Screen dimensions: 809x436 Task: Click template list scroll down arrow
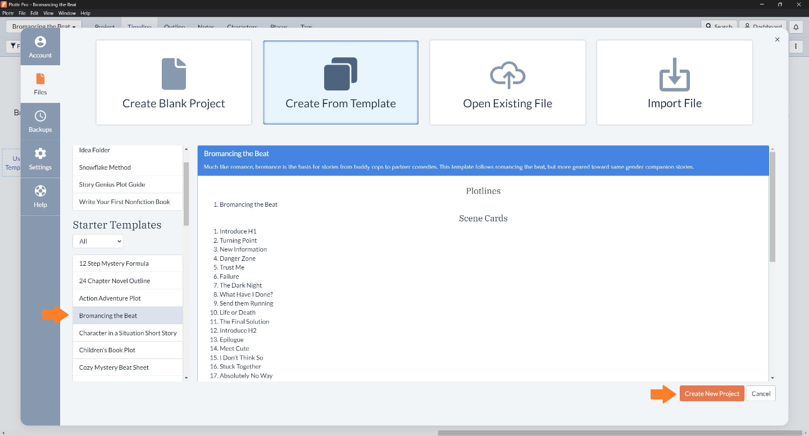coord(187,378)
